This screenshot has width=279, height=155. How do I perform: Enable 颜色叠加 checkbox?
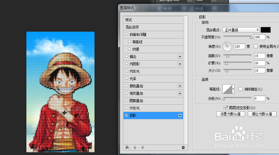[127, 86]
